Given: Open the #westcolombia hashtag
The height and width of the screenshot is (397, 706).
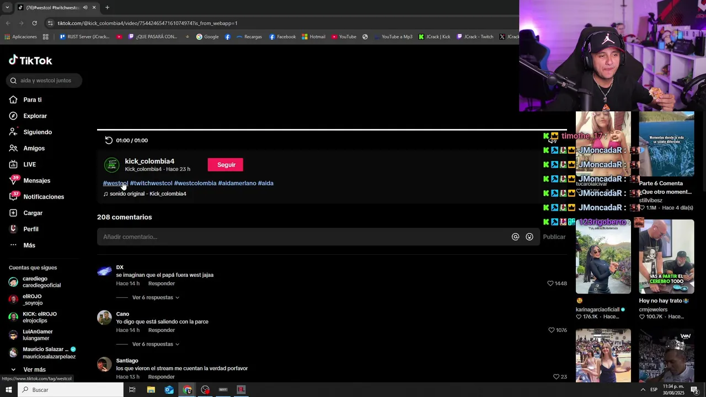Looking at the screenshot, I should point(195,183).
